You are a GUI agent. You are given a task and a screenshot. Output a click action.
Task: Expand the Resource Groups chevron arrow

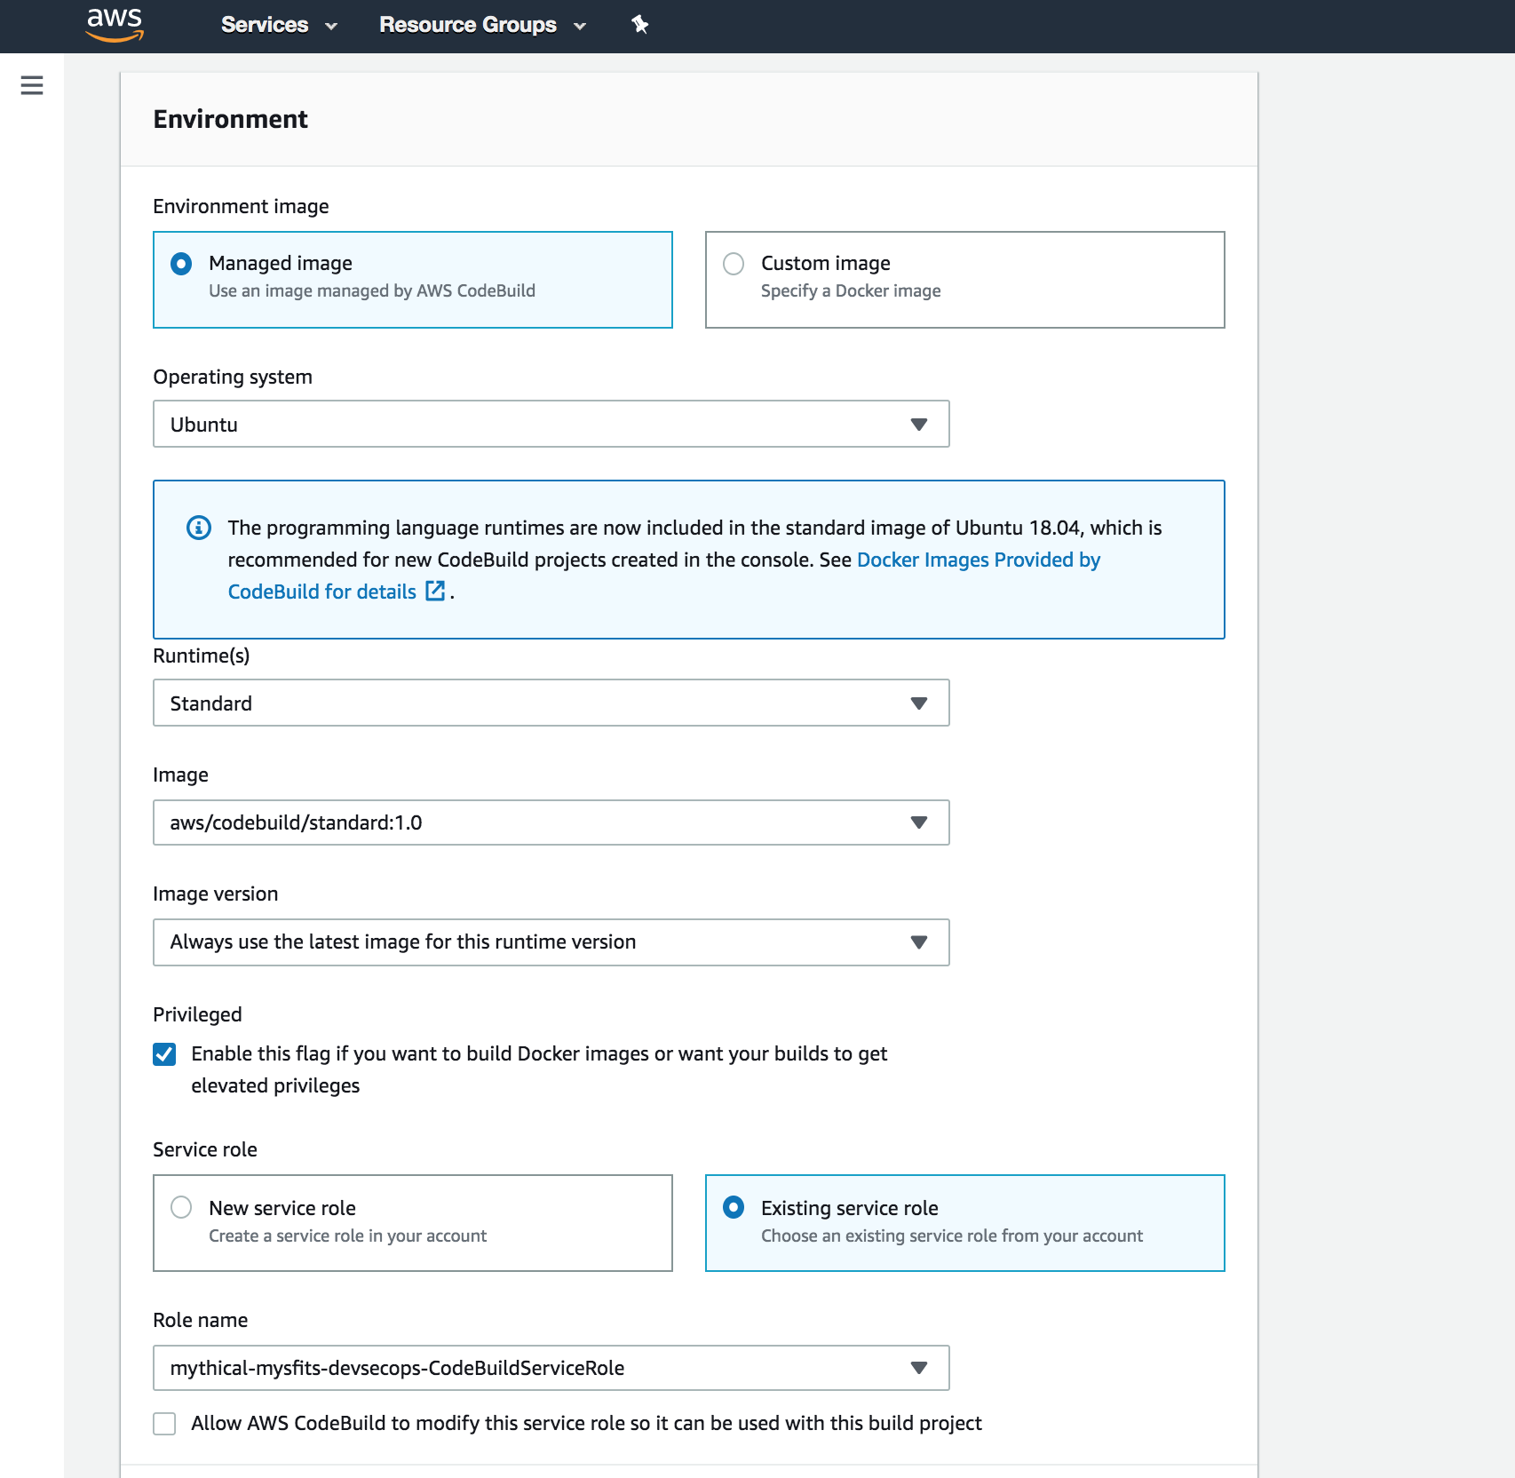(580, 27)
